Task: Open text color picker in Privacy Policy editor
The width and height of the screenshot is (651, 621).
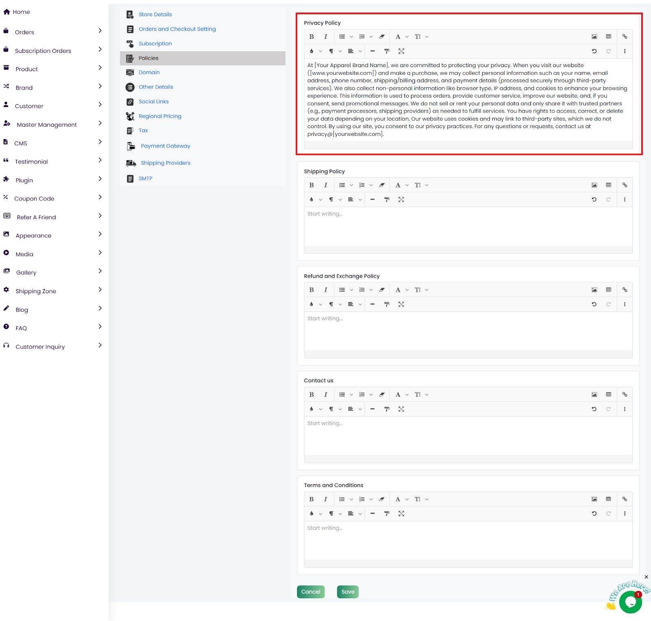Action: pos(315,51)
